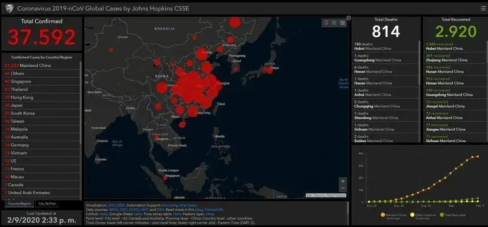The image size is (488, 227).
Task: Switch to the City, St/Prov tab
Action: 48,204
